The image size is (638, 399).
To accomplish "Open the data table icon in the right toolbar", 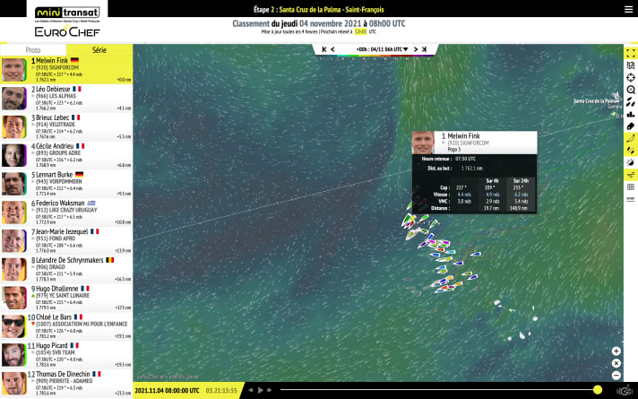I will (631, 186).
